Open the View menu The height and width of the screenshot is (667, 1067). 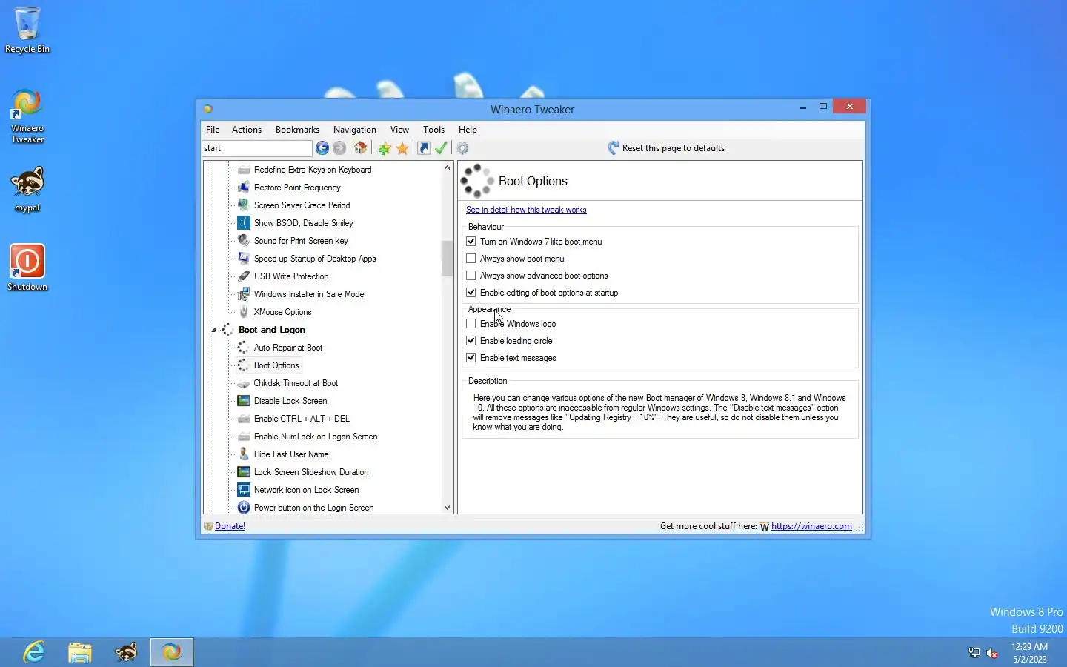pyautogui.click(x=399, y=130)
